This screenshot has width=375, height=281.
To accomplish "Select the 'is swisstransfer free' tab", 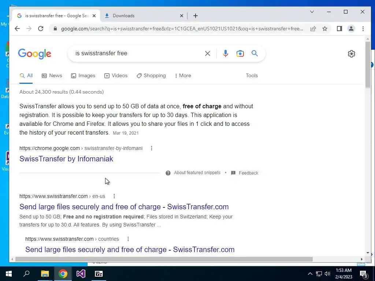I will [x=56, y=16].
